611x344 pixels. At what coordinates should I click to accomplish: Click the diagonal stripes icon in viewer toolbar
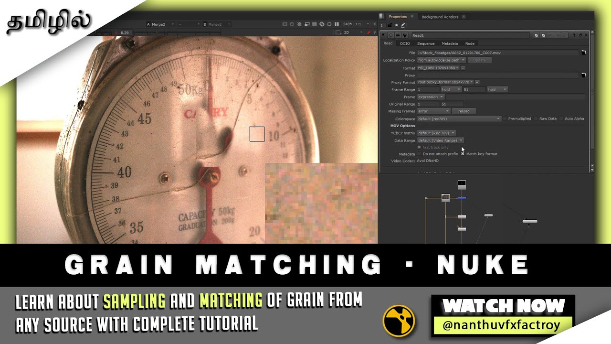pyautogui.click(x=299, y=24)
